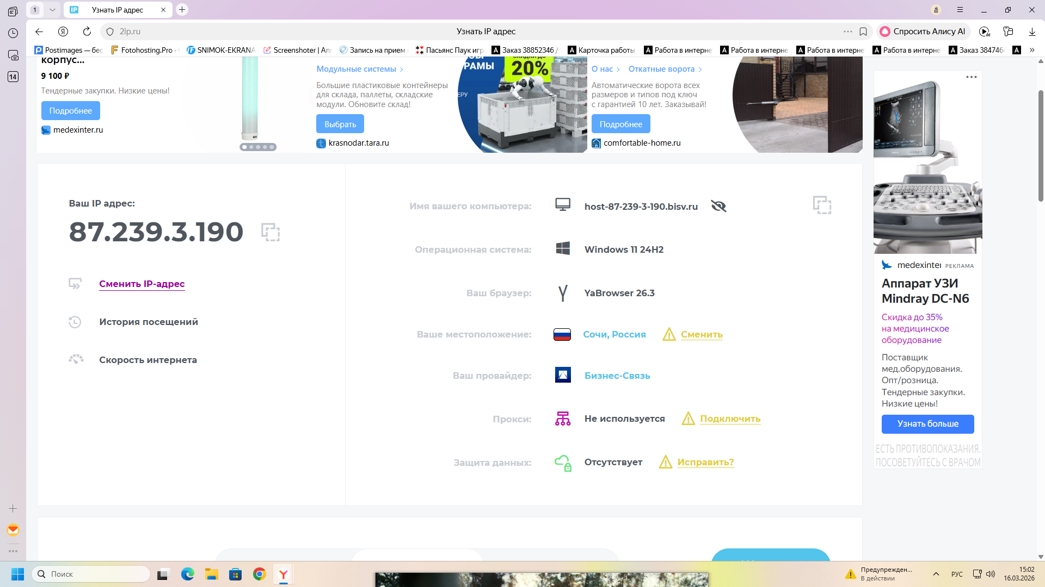Click the ad carousel pagination dots
Image resolution: width=1045 pixels, height=587 pixels.
pos(258,147)
